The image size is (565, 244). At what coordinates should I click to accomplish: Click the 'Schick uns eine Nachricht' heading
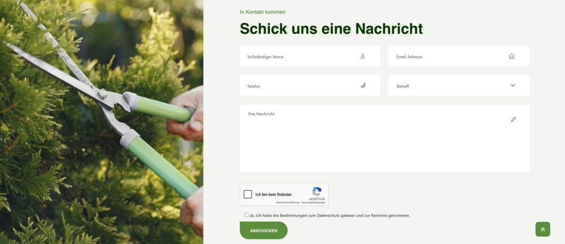pyautogui.click(x=331, y=28)
